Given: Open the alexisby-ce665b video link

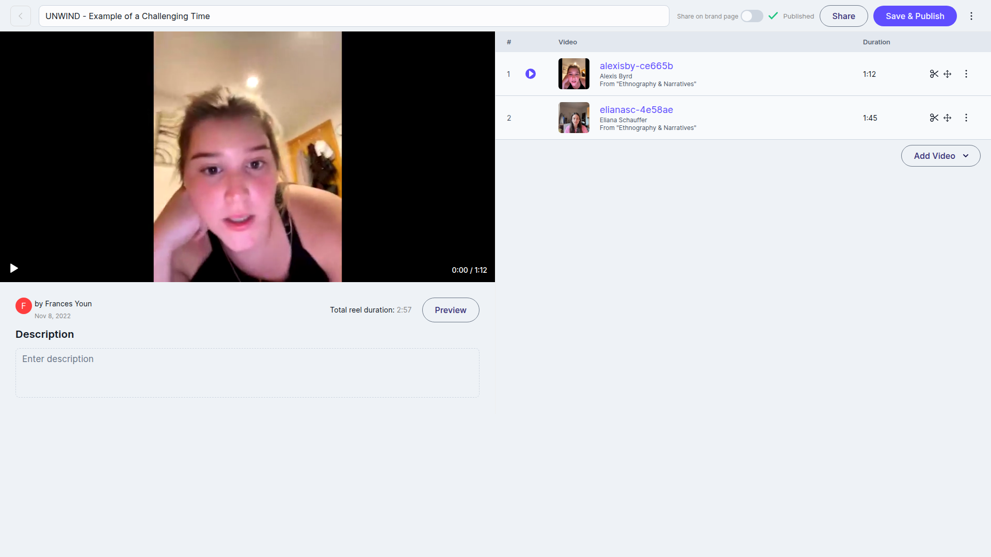Looking at the screenshot, I should (636, 66).
